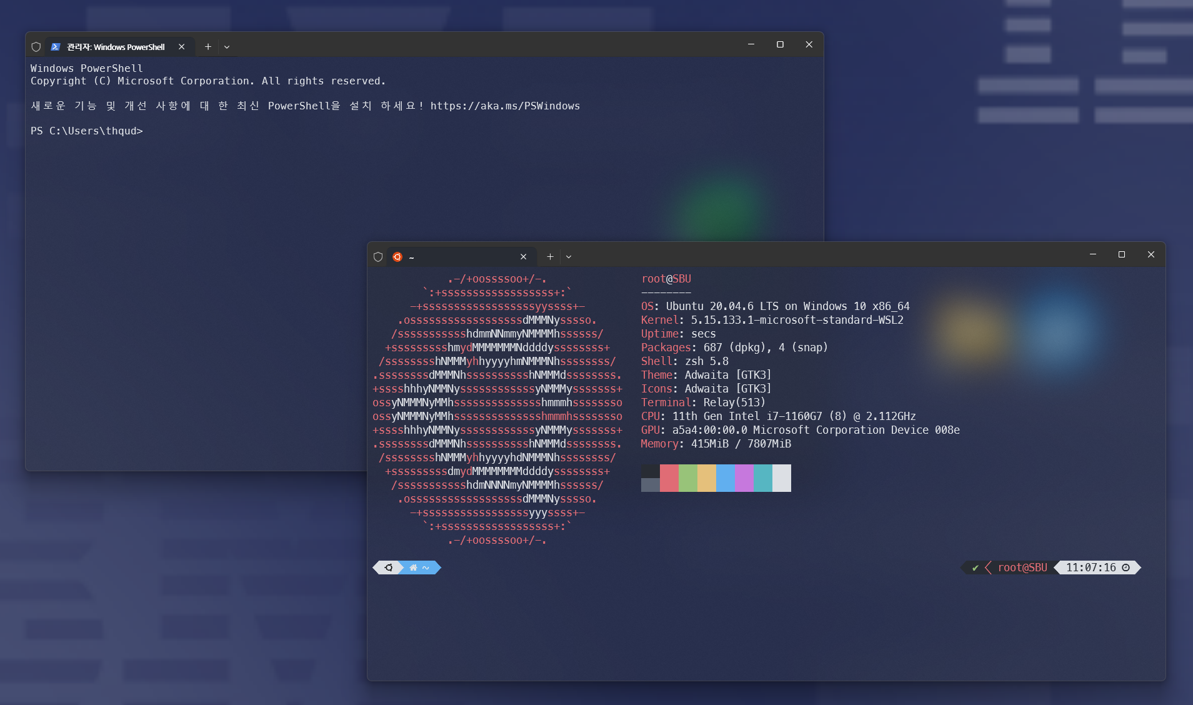The width and height of the screenshot is (1193, 705).
Task: Add a new tab in Ubuntu terminal window
Action: click(x=550, y=257)
